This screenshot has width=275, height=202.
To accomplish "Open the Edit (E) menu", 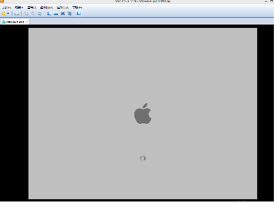I will [x=19, y=8].
